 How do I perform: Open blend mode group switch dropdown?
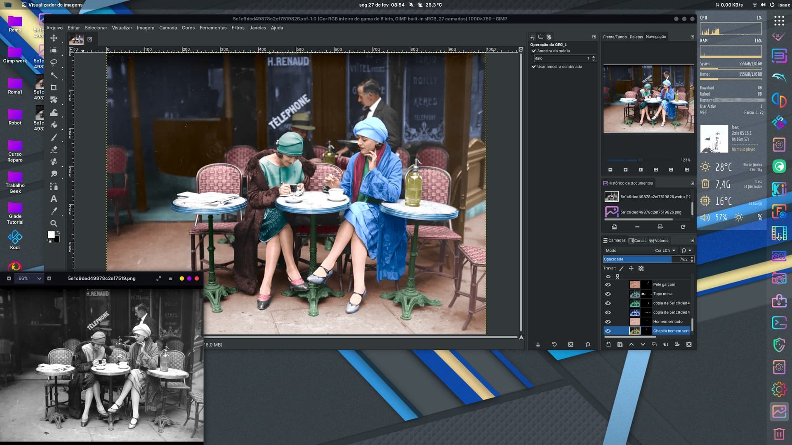(686, 251)
